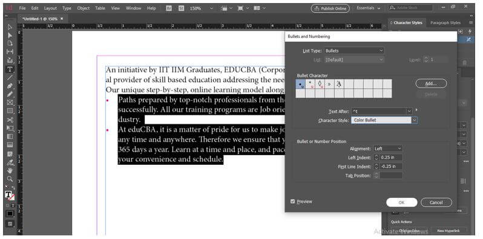
Task: Select the Gradient Swatch tool
Action: tap(10, 136)
